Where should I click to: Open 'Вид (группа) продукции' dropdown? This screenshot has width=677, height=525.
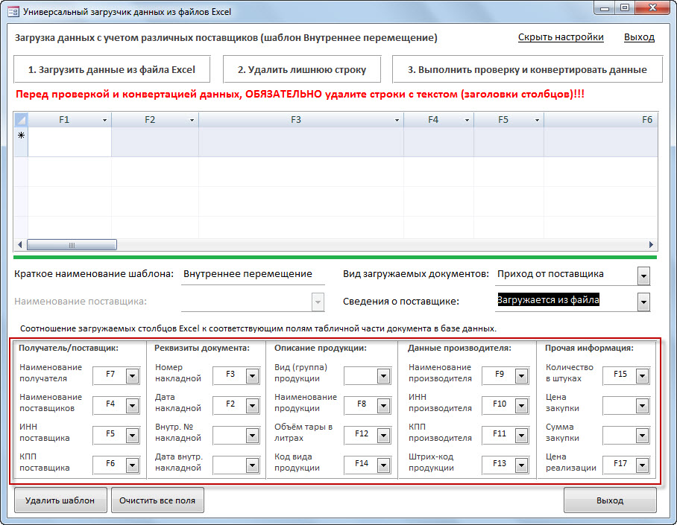pos(383,376)
